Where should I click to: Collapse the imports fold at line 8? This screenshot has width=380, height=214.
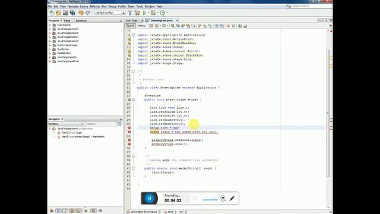pyautogui.click(x=134, y=35)
